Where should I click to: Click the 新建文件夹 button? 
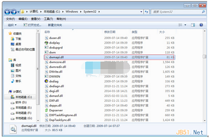point(55,25)
